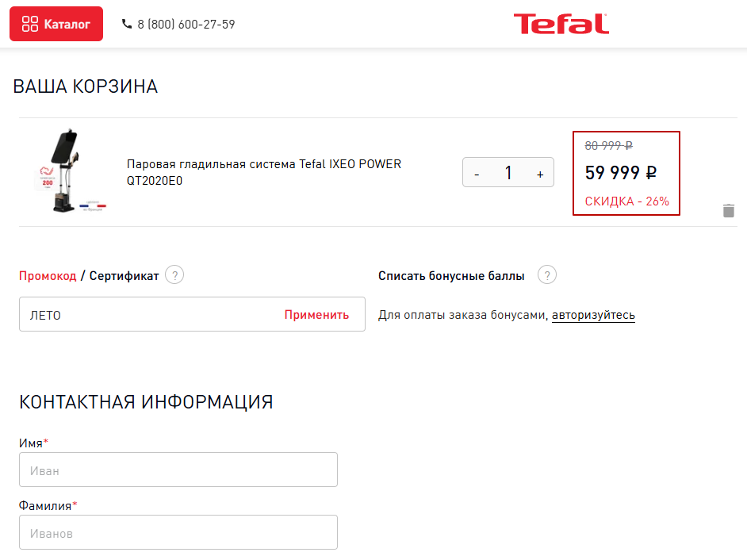Click the Имя input field
Screen dimensions: 747x556
[178, 470]
